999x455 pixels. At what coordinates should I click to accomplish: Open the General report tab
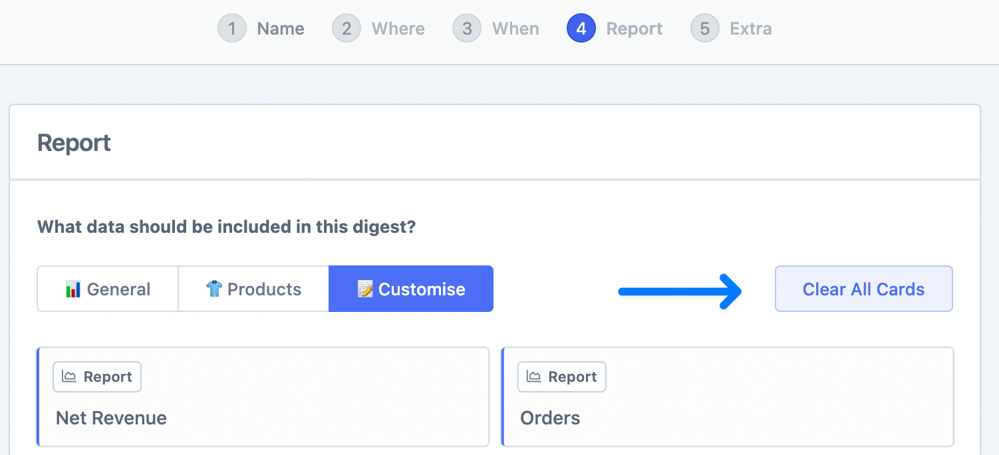click(x=107, y=289)
